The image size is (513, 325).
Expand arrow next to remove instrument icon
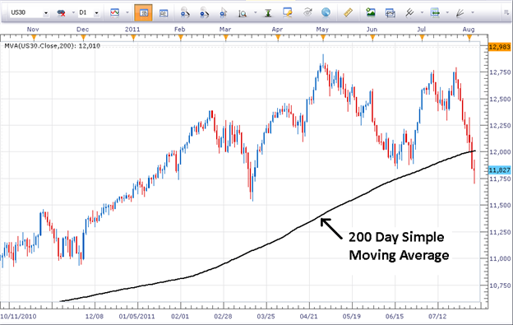coord(73,13)
